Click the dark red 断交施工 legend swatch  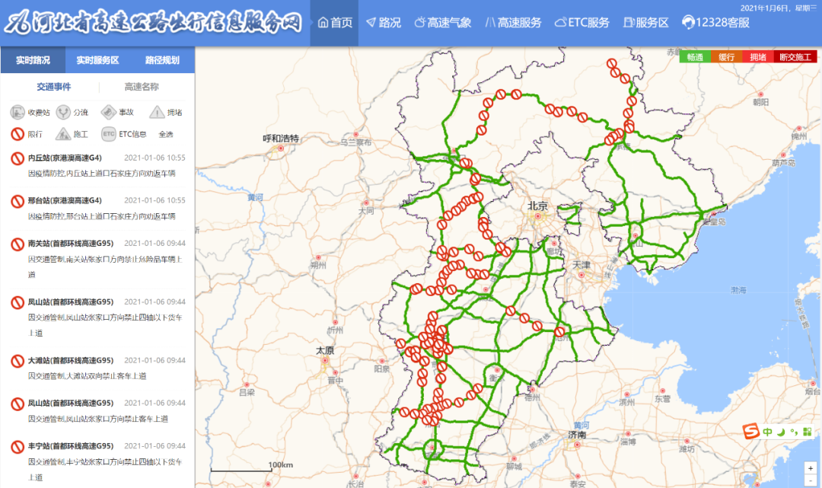pyautogui.click(x=795, y=57)
